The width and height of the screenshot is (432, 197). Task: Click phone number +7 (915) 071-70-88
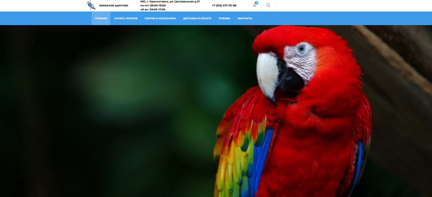pyautogui.click(x=224, y=6)
